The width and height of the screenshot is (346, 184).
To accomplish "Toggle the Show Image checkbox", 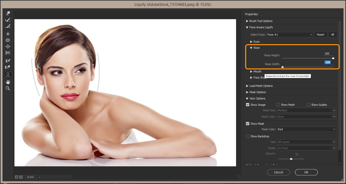I will 248,105.
